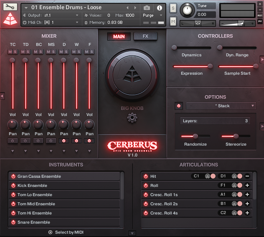
Task: Click the Dynamics slider handle
Action: coord(174,48)
